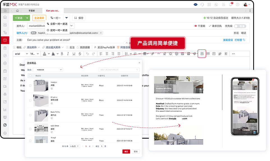Open the 站点 site dropdown in product dialog
Screen dimensions: 270x161
[48, 70]
